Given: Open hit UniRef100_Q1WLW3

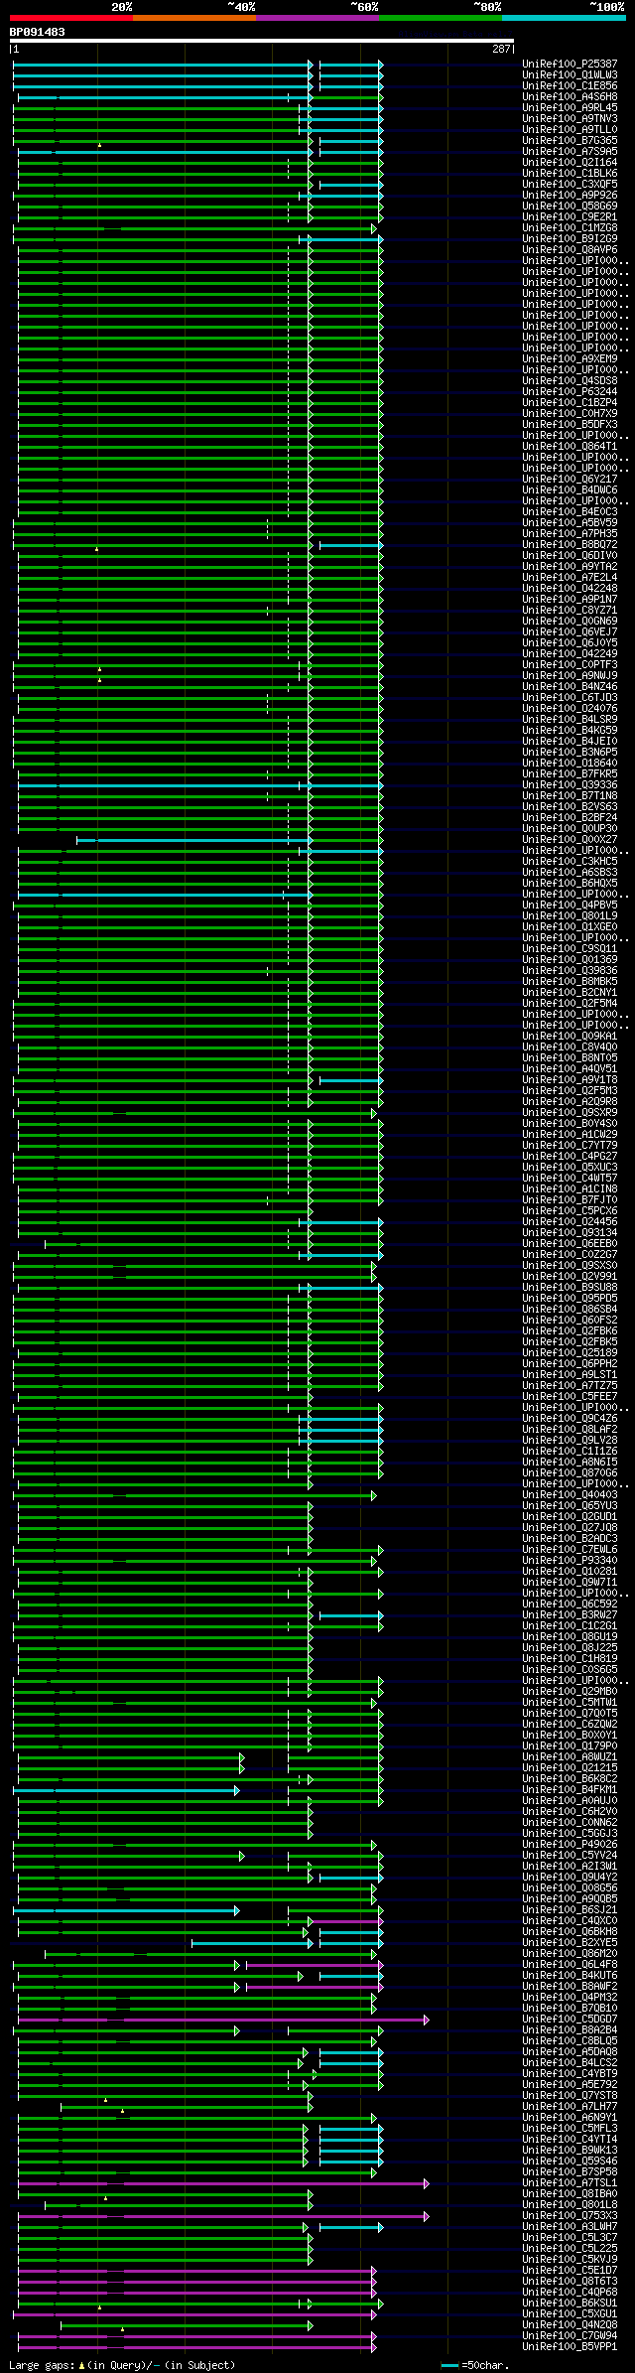Looking at the screenshot, I should [x=570, y=75].
